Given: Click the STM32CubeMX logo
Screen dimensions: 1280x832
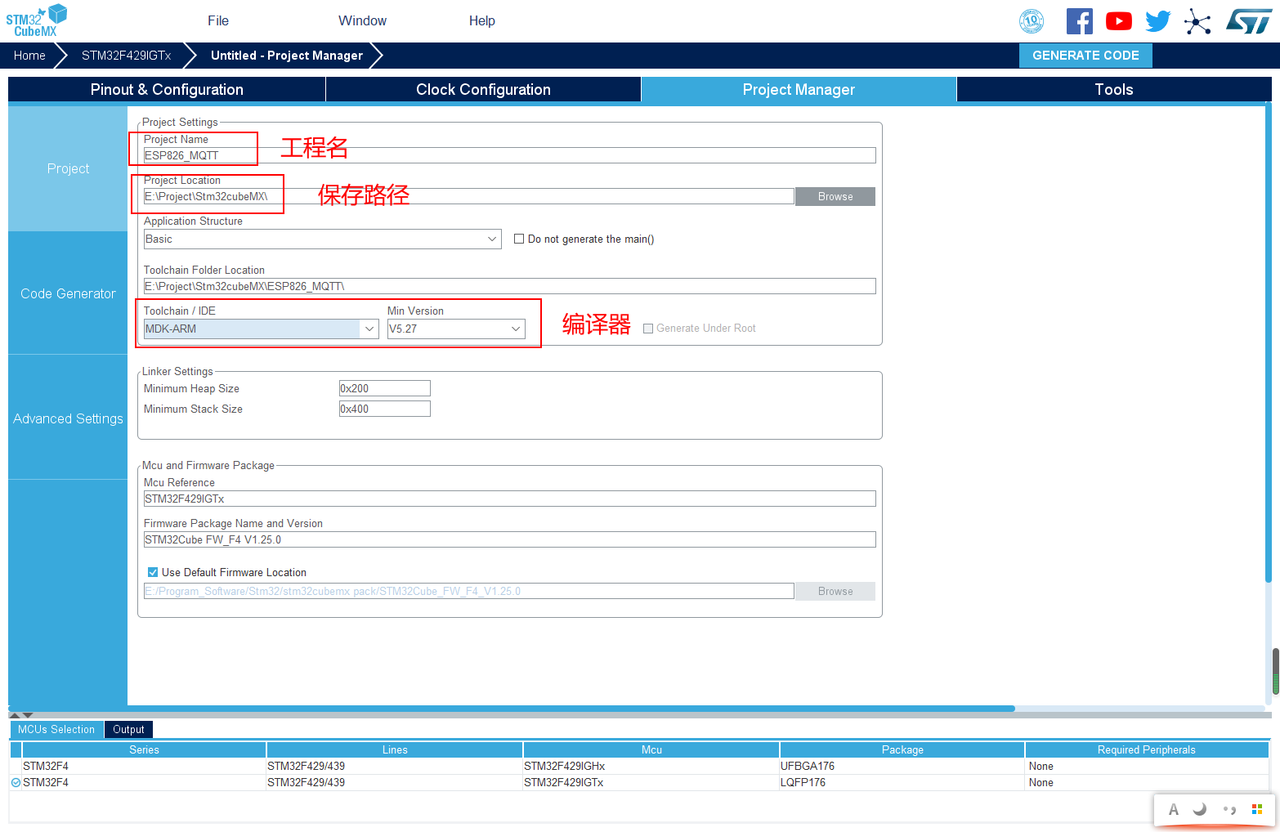Looking at the screenshot, I should tap(37, 20).
